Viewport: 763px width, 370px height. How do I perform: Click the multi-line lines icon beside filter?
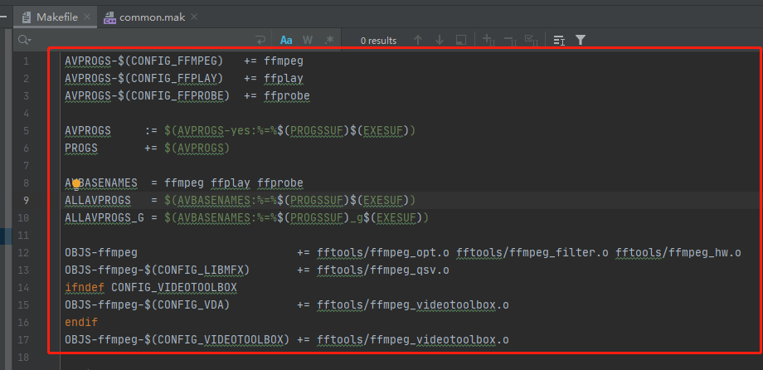559,40
